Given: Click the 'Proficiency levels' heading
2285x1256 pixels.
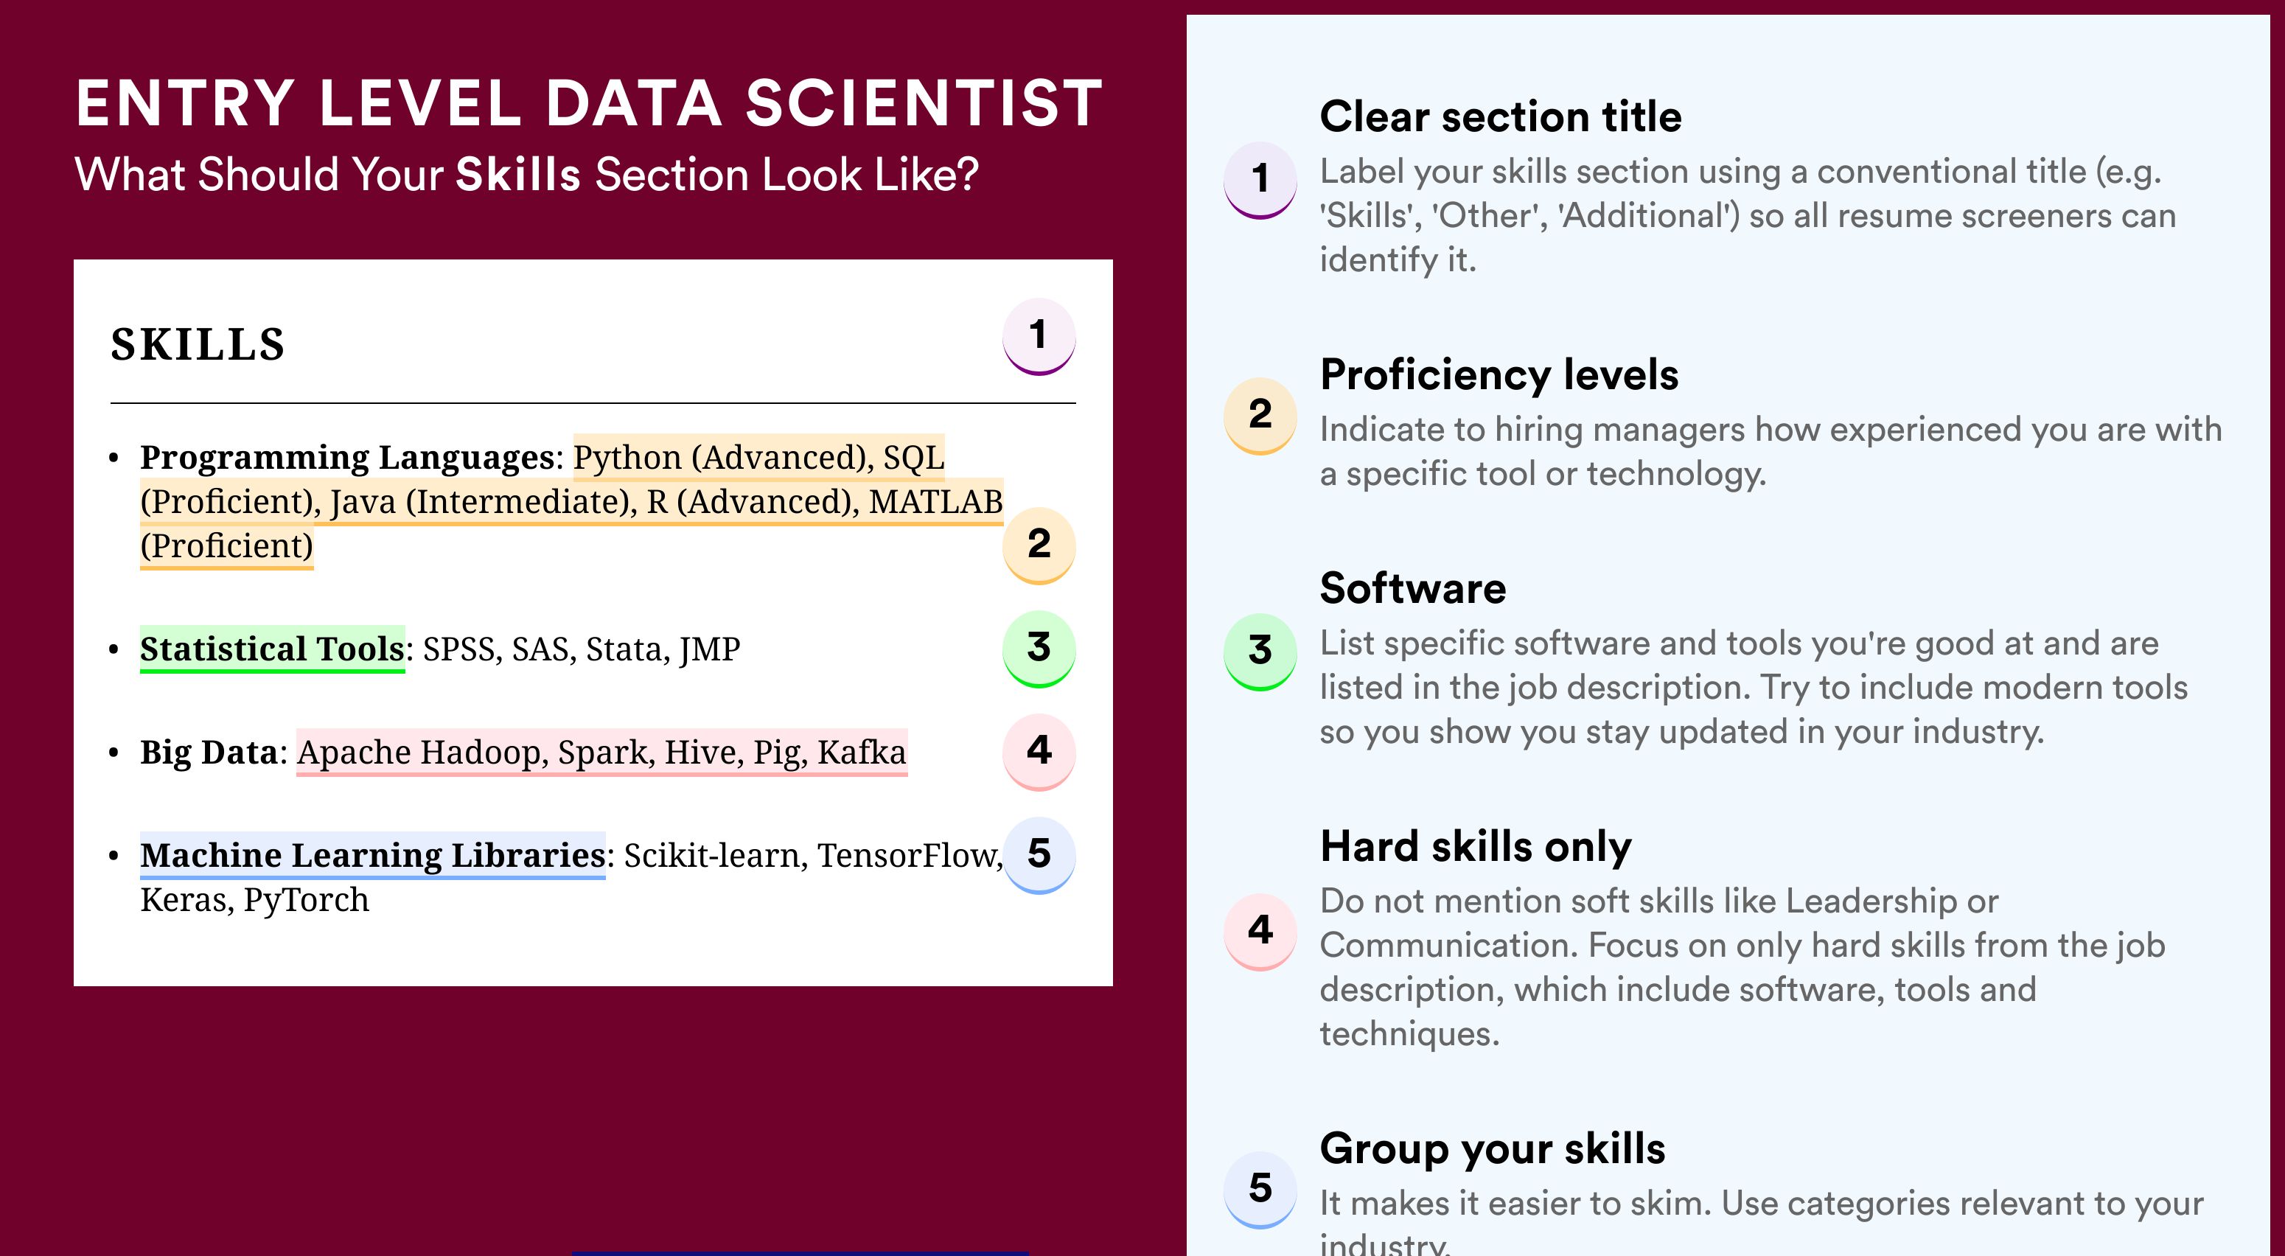Looking at the screenshot, I should tap(1499, 374).
